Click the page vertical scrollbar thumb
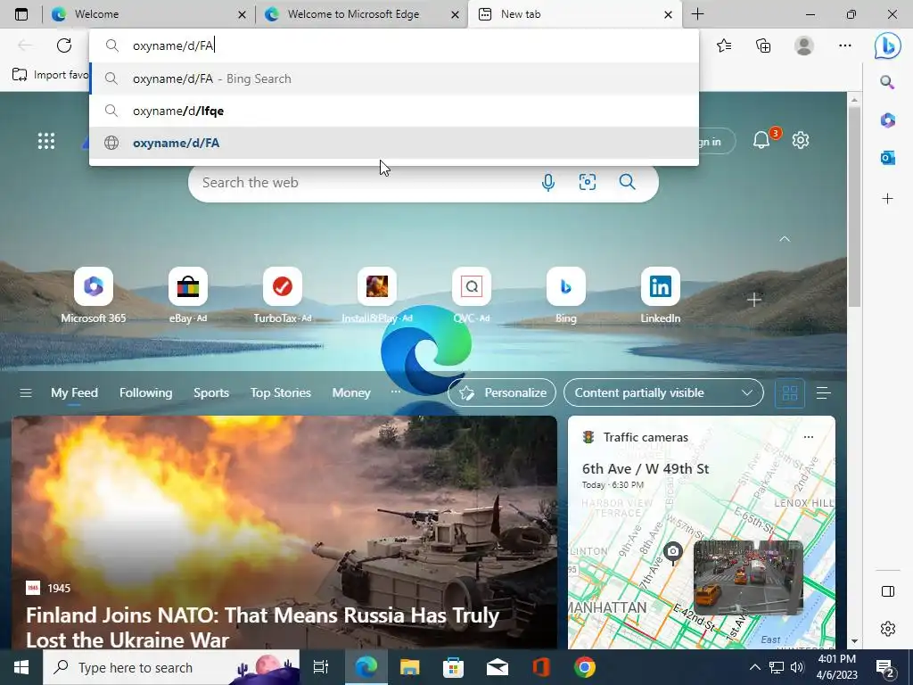The image size is (913, 685). [854, 207]
